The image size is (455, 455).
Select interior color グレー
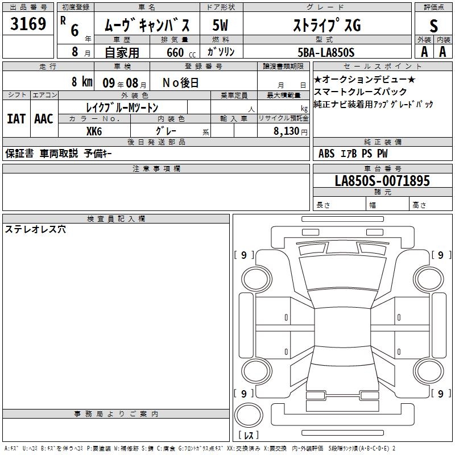tap(166, 131)
